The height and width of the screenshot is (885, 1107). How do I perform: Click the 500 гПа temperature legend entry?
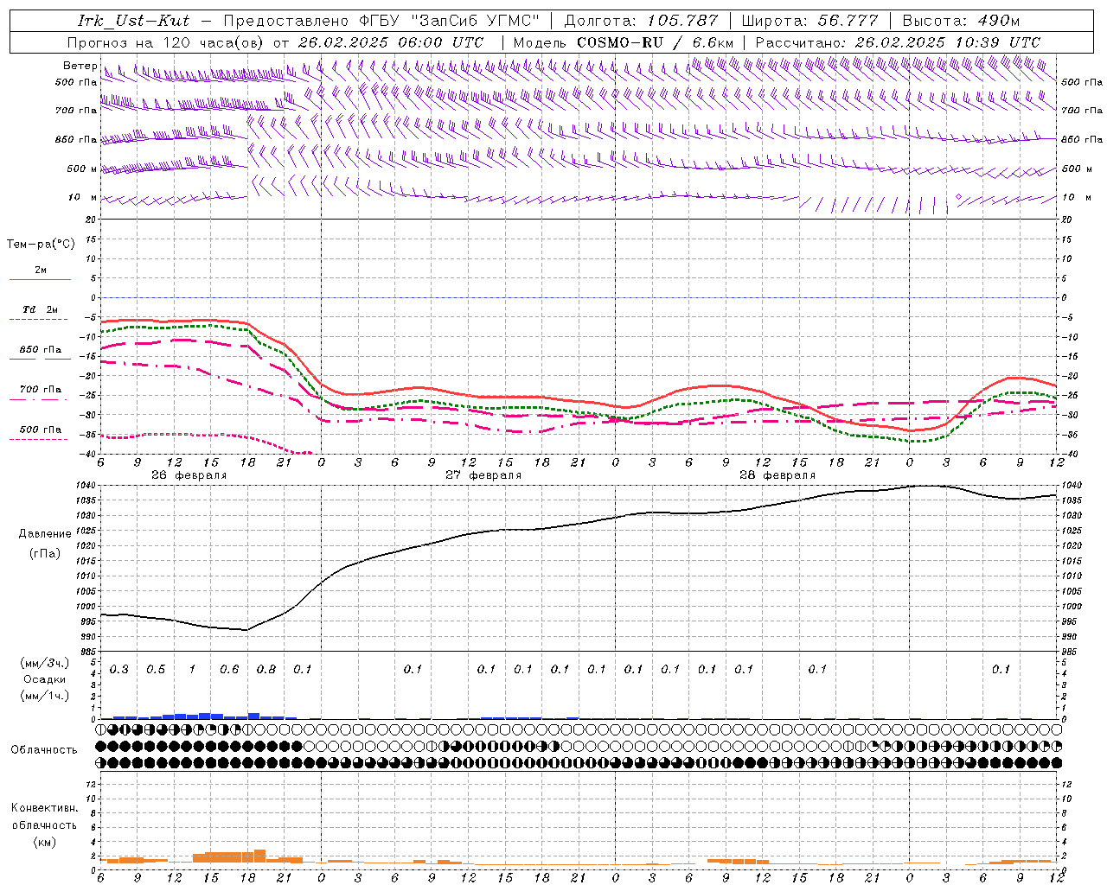pyautogui.click(x=40, y=430)
